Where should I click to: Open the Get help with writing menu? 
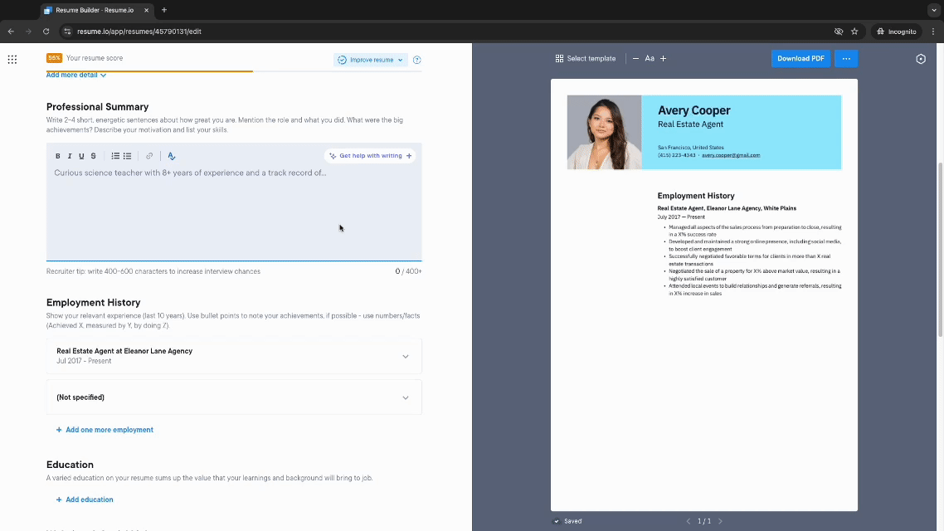pos(369,155)
